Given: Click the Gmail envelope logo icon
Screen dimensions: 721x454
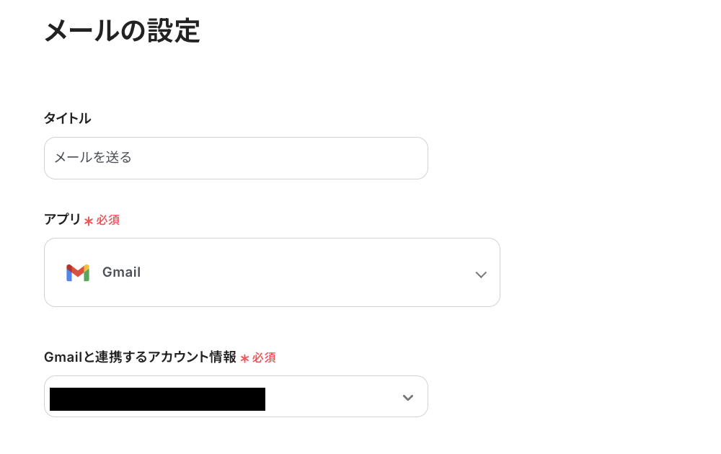Looking at the screenshot, I should [x=78, y=272].
